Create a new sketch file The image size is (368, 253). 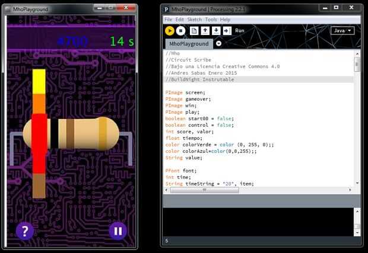coord(194,31)
